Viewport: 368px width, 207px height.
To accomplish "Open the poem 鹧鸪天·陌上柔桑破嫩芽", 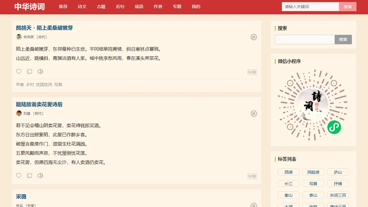I will pos(44,28).
